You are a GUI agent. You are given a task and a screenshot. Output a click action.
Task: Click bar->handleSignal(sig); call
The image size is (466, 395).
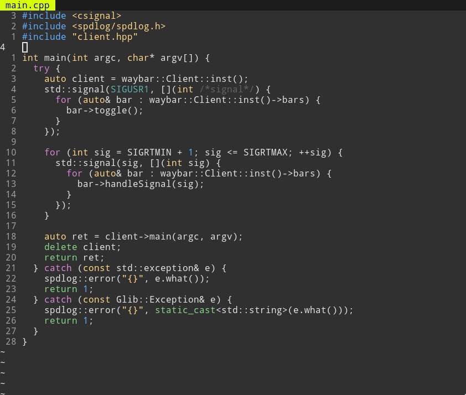pos(141,184)
